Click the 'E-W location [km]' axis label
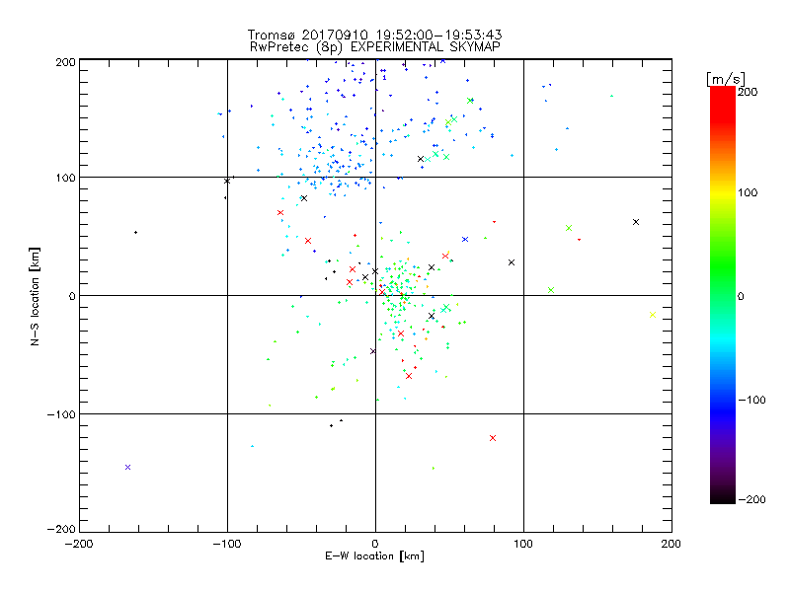 pyautogui.click(x=374, y=555)
